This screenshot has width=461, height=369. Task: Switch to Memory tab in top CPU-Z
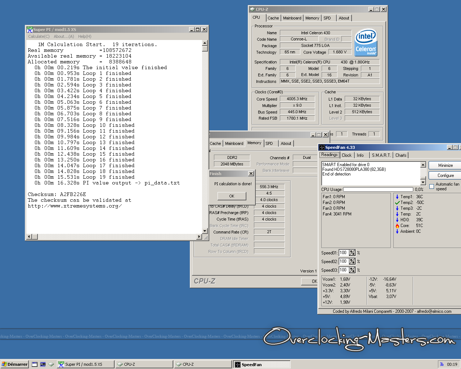pos(312,18)
